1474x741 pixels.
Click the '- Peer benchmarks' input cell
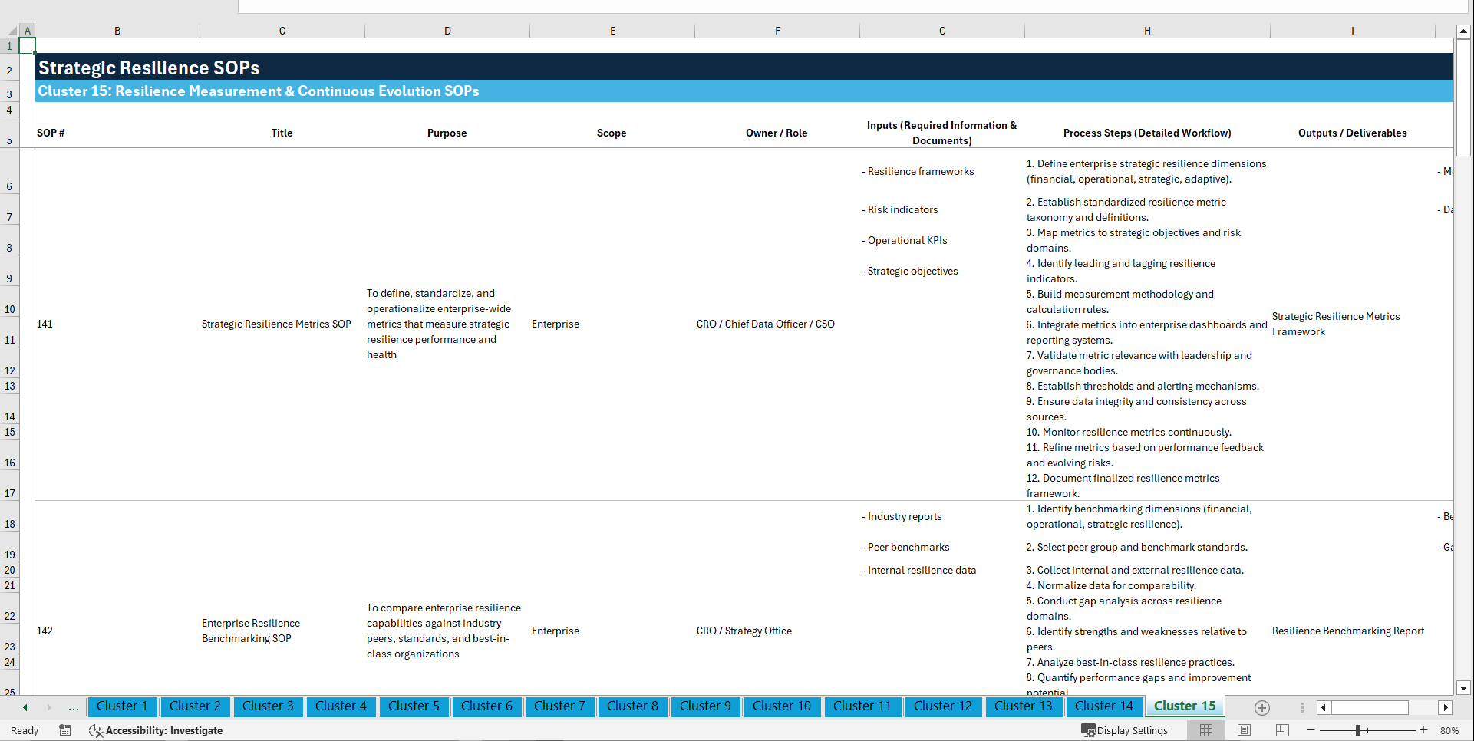pos(942,547)
